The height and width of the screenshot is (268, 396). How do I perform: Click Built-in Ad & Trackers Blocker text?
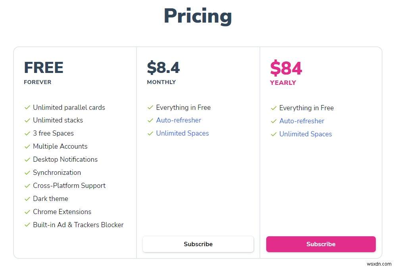[78, 225]
